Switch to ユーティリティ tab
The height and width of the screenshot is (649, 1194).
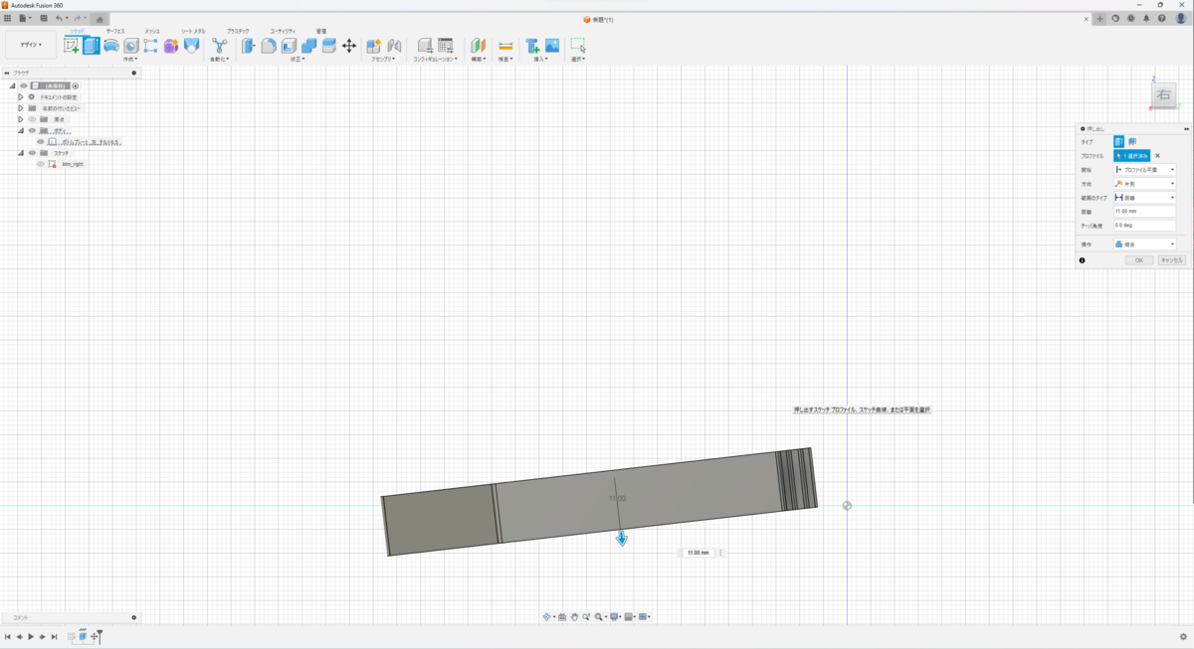(x=283, y=31)
